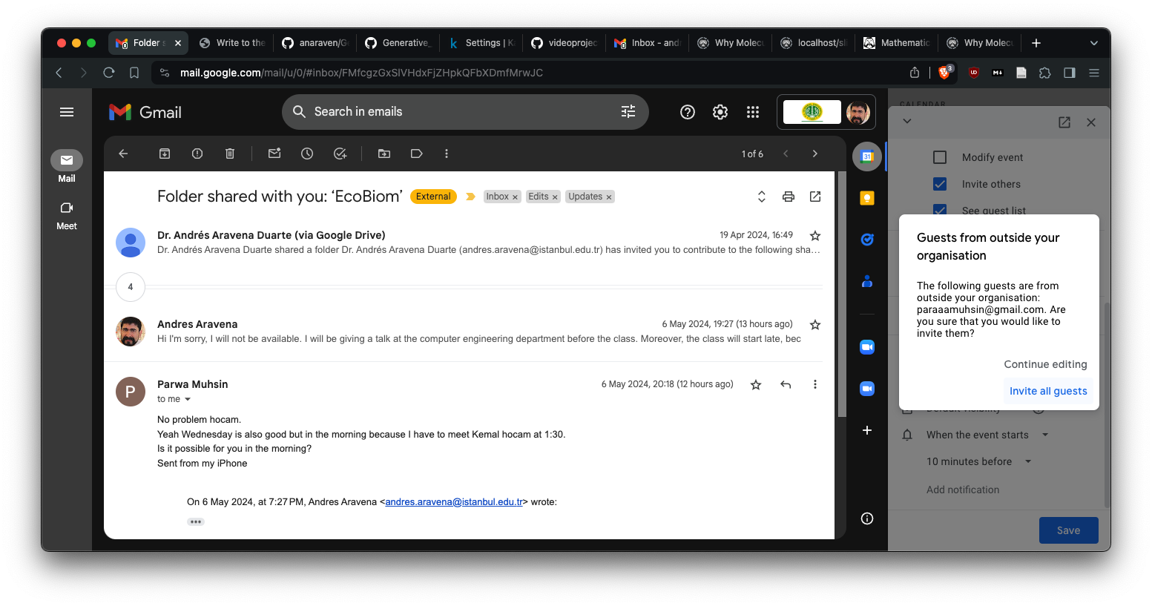Screen dimensions: 1152x606
Task: Click the Report spam icon
Action: click(x=197, y=154)
